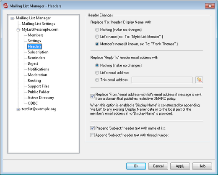Enable Append Subject with thread number

tap(92, 135)
